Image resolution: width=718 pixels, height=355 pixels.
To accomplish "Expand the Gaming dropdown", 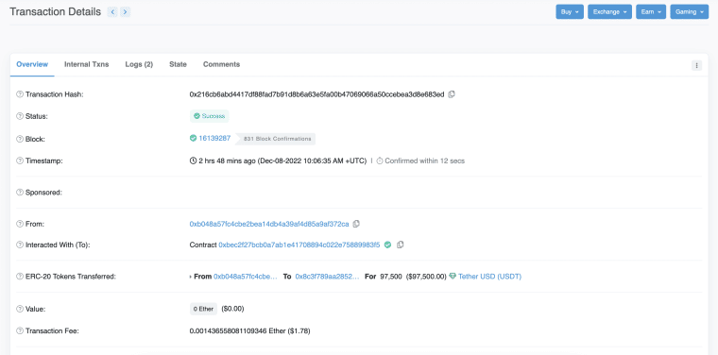I will coord(689,12).
